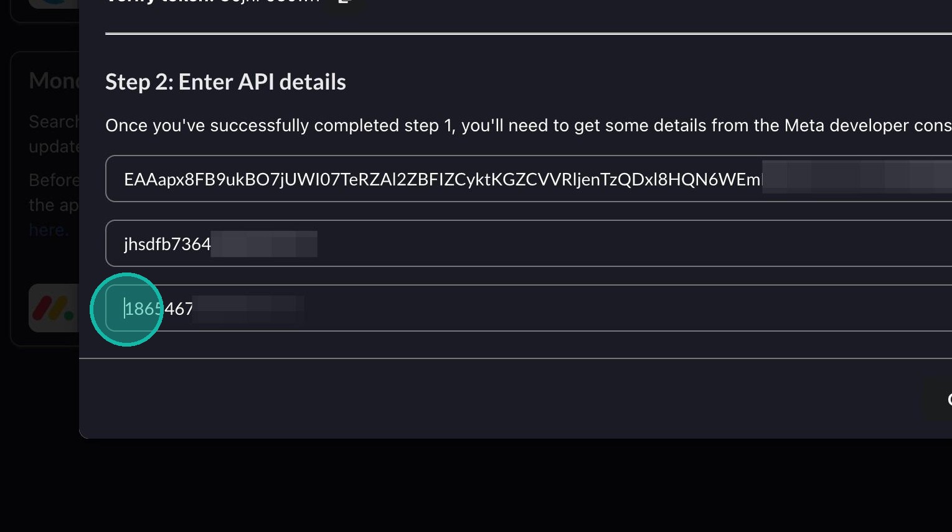
Task: Click the "Step 2: Enter API details" heading
Action: (x=225, y=82)
